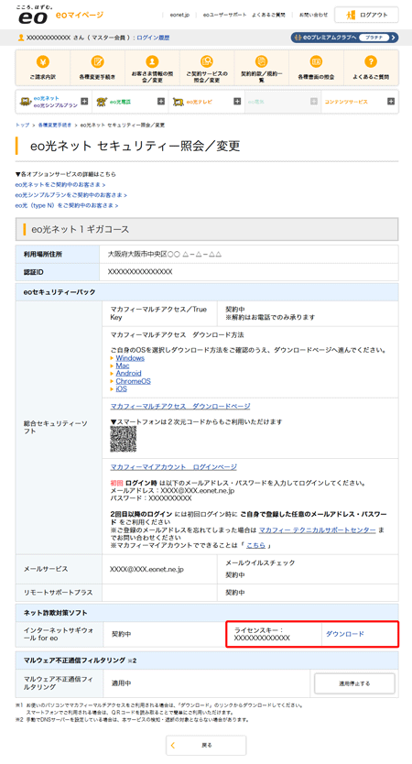
Task: Click リモートサポートプラス row label
Action: [x=58, y=593]
